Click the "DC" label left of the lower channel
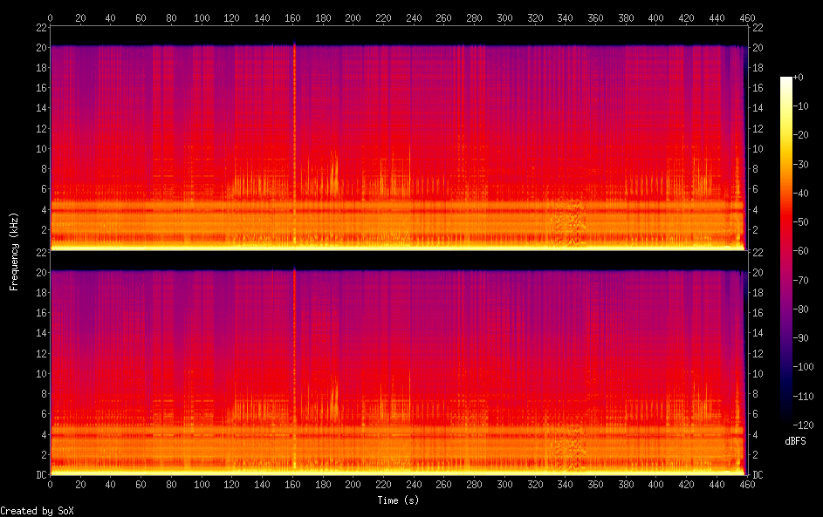 click(40, 475)
